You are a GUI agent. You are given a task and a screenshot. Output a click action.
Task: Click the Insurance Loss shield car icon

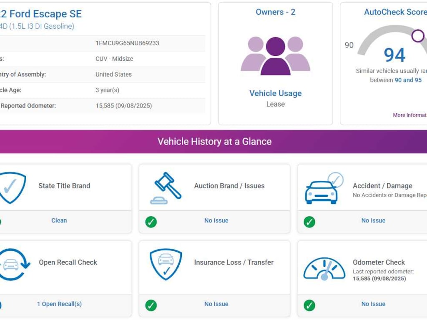coord(166,265)
